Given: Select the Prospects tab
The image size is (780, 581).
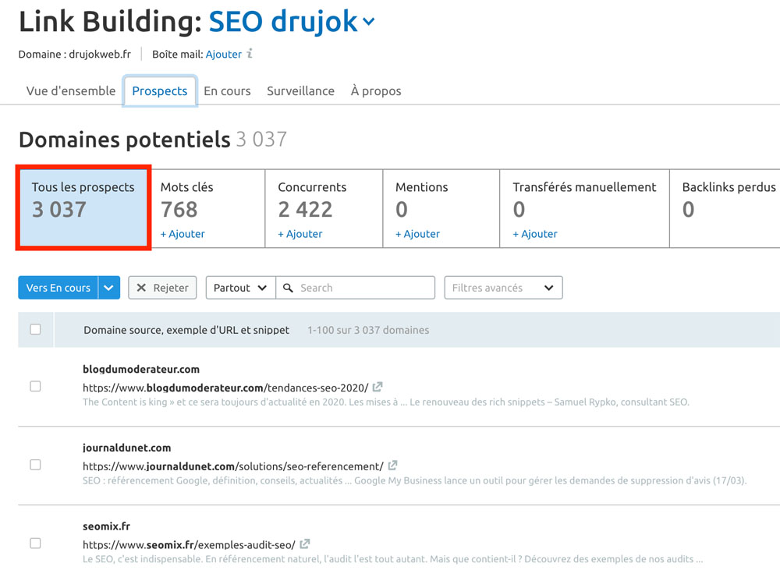Looking at the screenshot, I should (x=160, y=91).
